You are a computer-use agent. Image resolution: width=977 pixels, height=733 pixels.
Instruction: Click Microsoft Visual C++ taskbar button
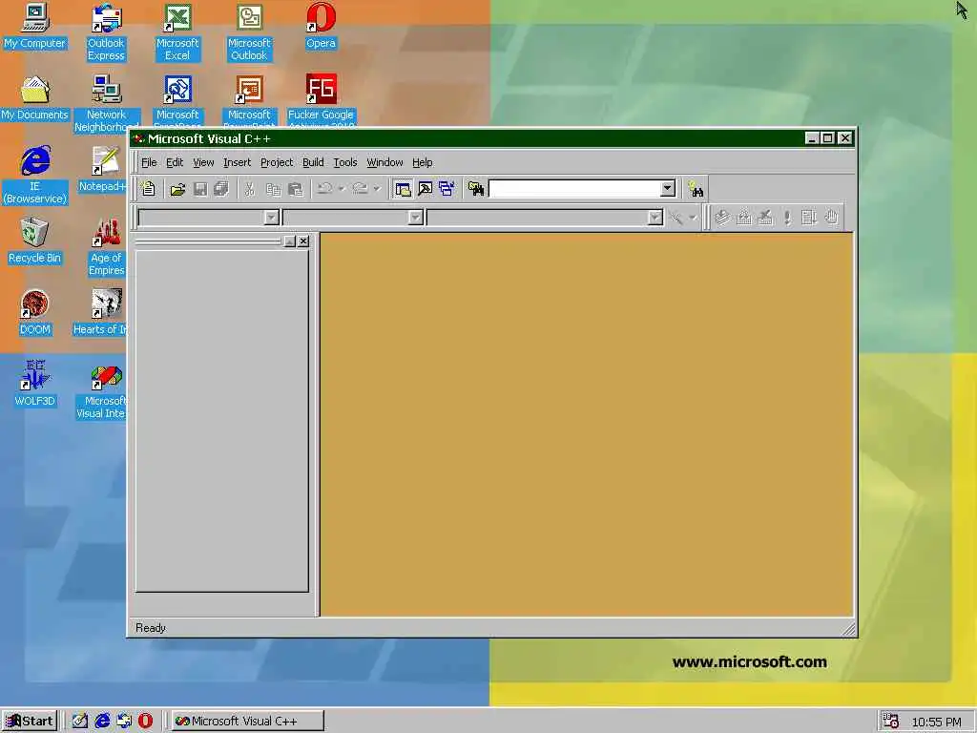[x=247, y=722]
